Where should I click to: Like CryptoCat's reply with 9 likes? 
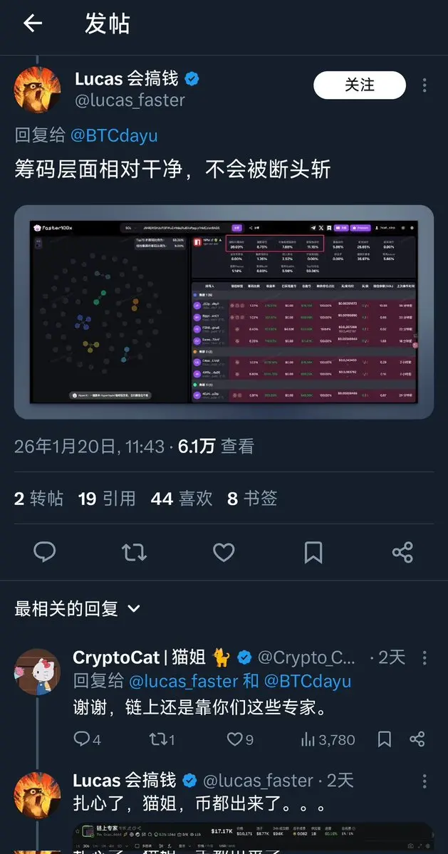click(x=240, y=739)
